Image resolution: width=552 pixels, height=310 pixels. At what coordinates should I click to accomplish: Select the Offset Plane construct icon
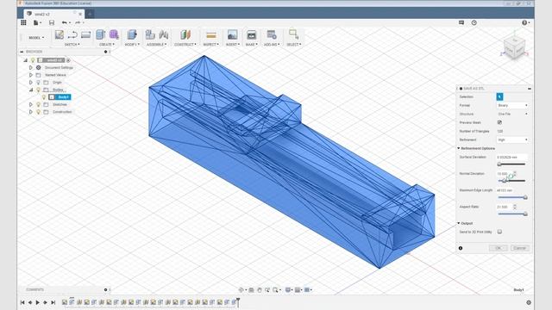(185, 34)
